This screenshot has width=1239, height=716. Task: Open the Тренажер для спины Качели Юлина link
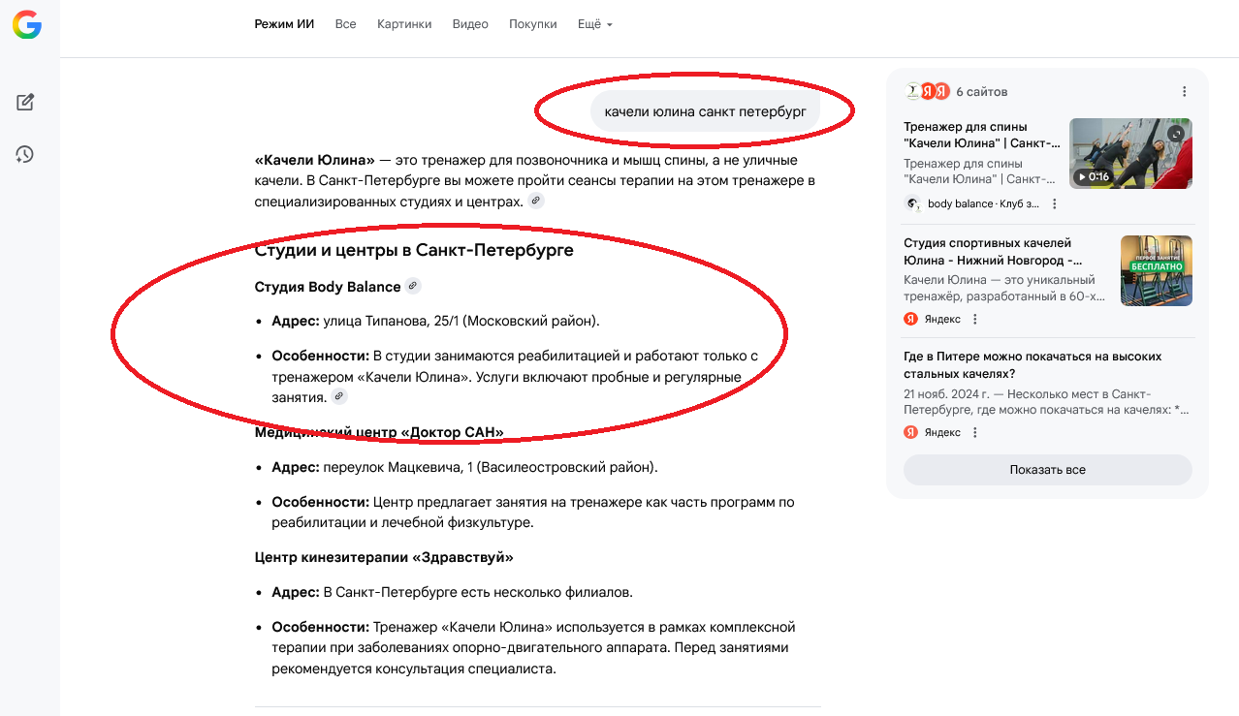[981, 135]
